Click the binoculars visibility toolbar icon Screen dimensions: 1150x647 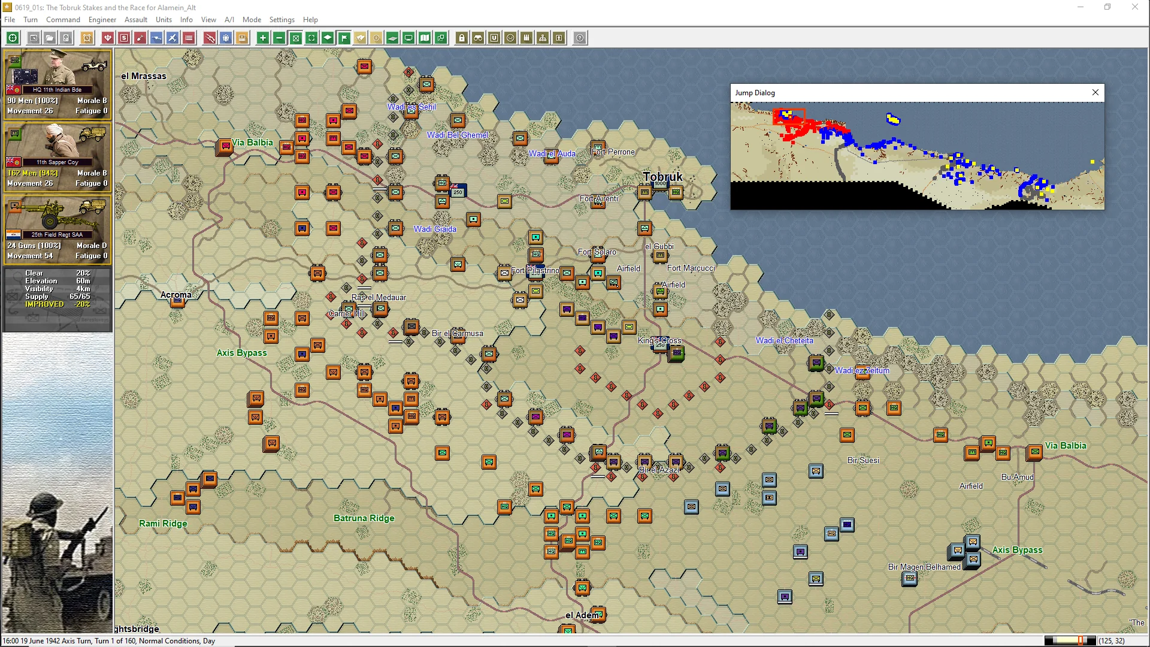(x=478, y=38)
